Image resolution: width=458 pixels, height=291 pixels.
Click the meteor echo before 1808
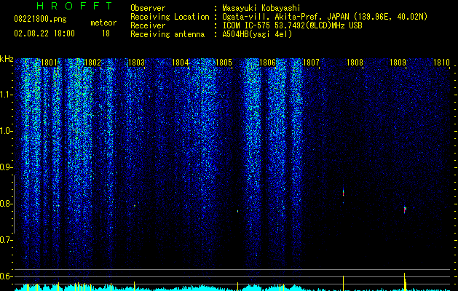pos(343,192)
